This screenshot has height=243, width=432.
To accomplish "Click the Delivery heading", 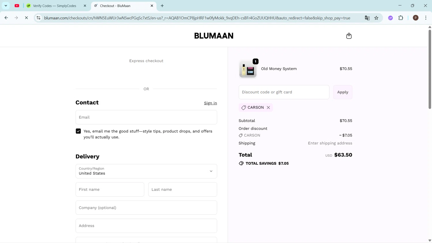I will pyautogui.click(x=87, y=156).
